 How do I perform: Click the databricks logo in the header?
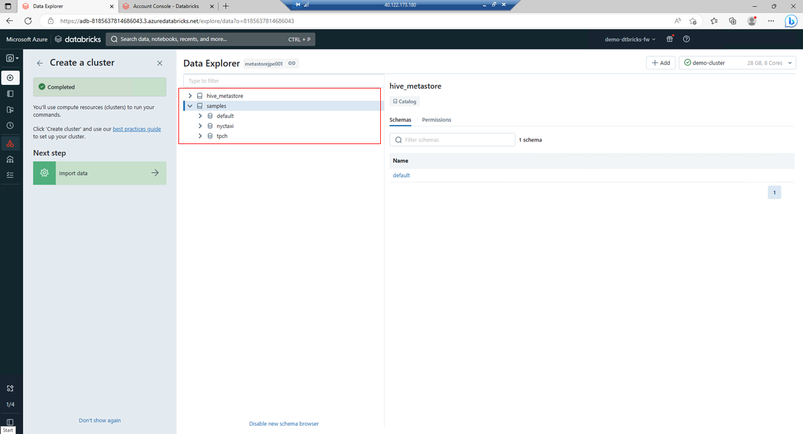[x=78, y=39]
